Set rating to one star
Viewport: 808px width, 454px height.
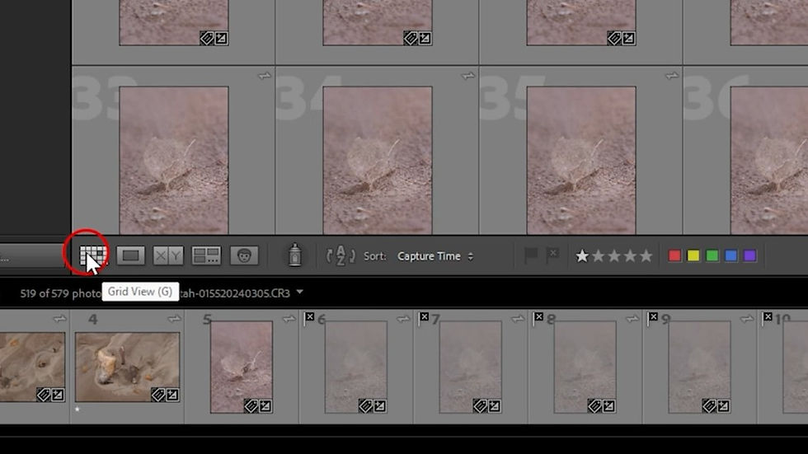[582, 255]
